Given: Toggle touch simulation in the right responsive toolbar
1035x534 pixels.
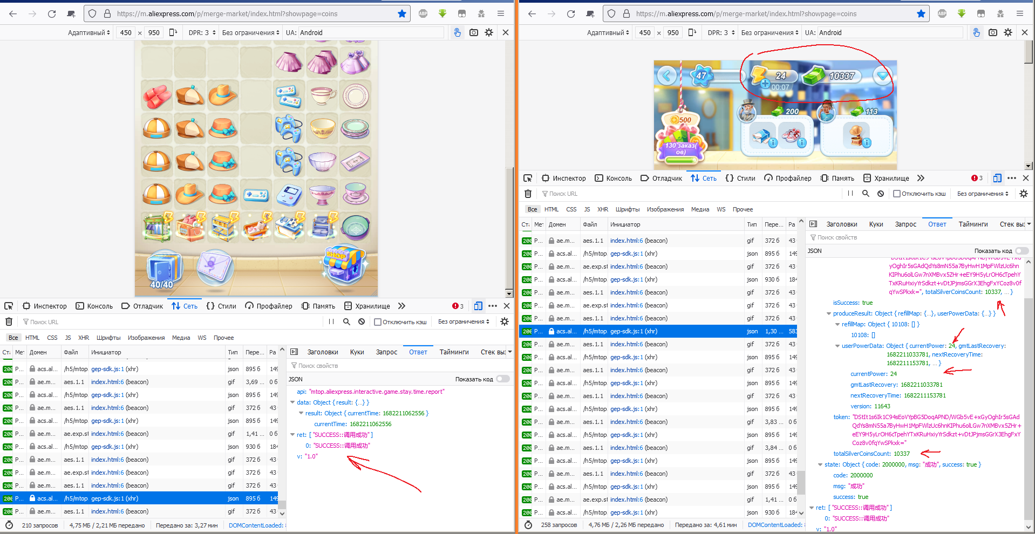Looking at the screenshot, I should (976, 32).
